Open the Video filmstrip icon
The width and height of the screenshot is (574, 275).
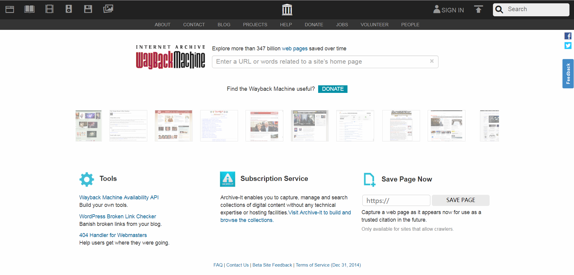[x=49, y=9]
